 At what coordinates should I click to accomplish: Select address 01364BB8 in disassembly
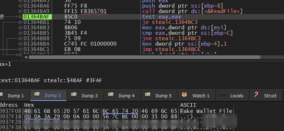37,39
